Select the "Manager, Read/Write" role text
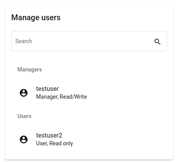The height and width of the screenshot is (162, 176). click(62, 97)
